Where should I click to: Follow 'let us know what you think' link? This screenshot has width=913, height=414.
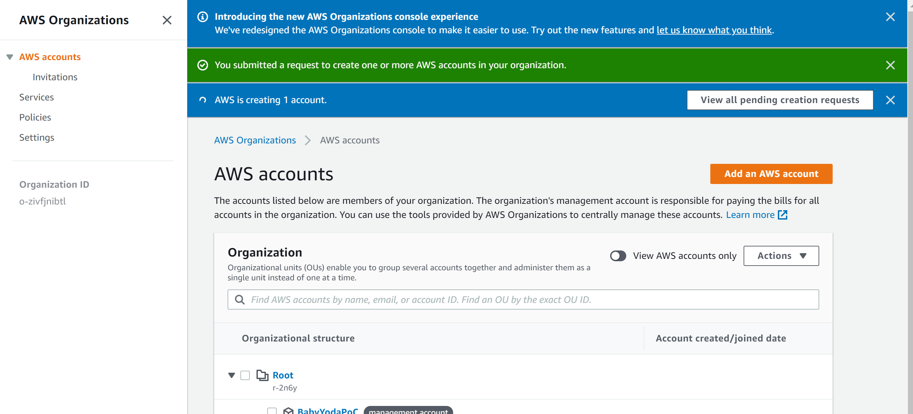pyautogui.click(x=714, y=30)
